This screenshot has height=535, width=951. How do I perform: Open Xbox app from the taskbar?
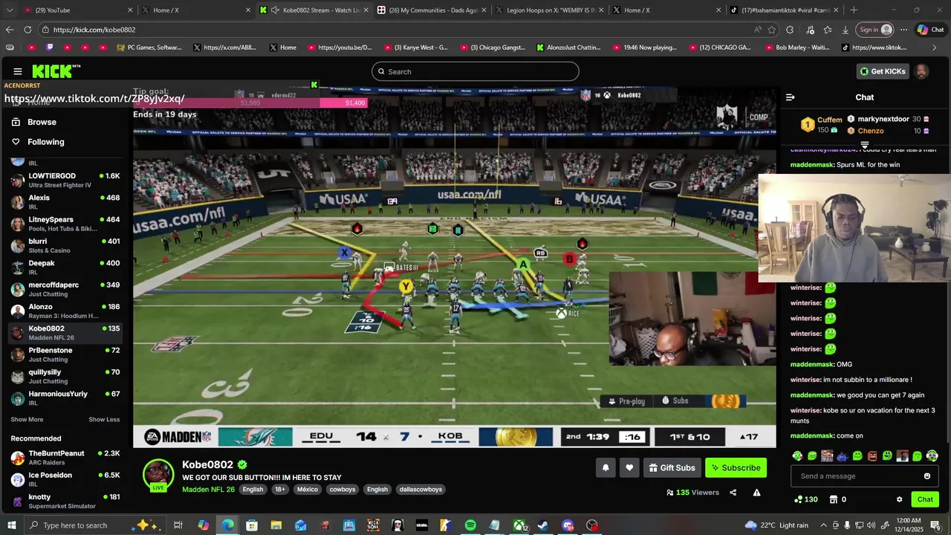tap(519, 525)
